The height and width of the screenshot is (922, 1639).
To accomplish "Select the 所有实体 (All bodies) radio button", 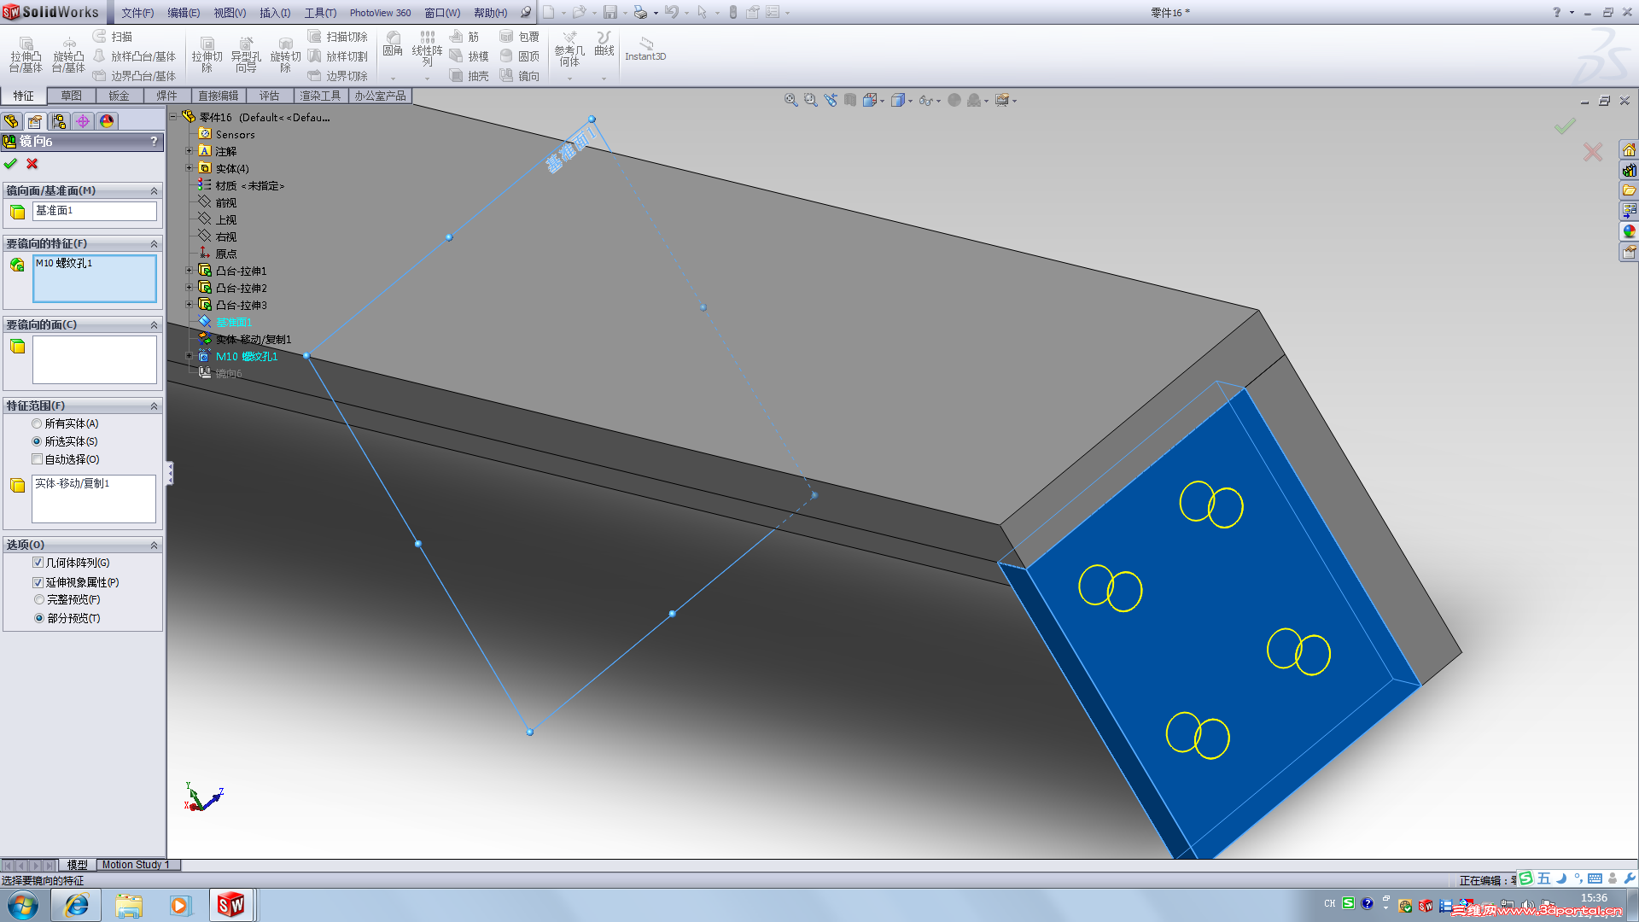I will click(x=37, y=423).
